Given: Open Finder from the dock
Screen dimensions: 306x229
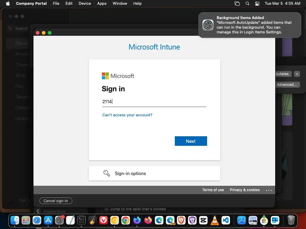Looking at the screenshot, I should [15, 220].
